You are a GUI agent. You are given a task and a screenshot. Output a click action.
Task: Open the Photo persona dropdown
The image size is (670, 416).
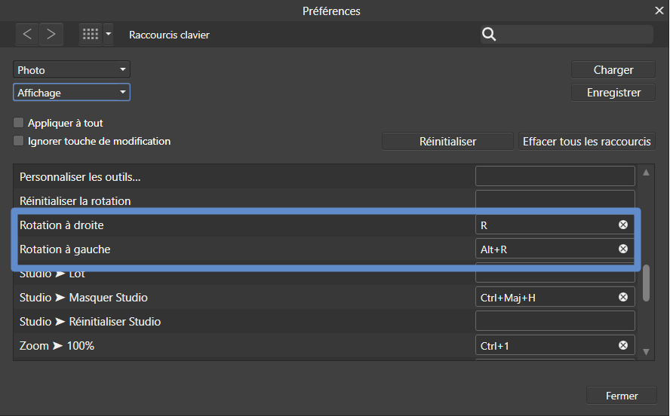[x=72, y=70]
